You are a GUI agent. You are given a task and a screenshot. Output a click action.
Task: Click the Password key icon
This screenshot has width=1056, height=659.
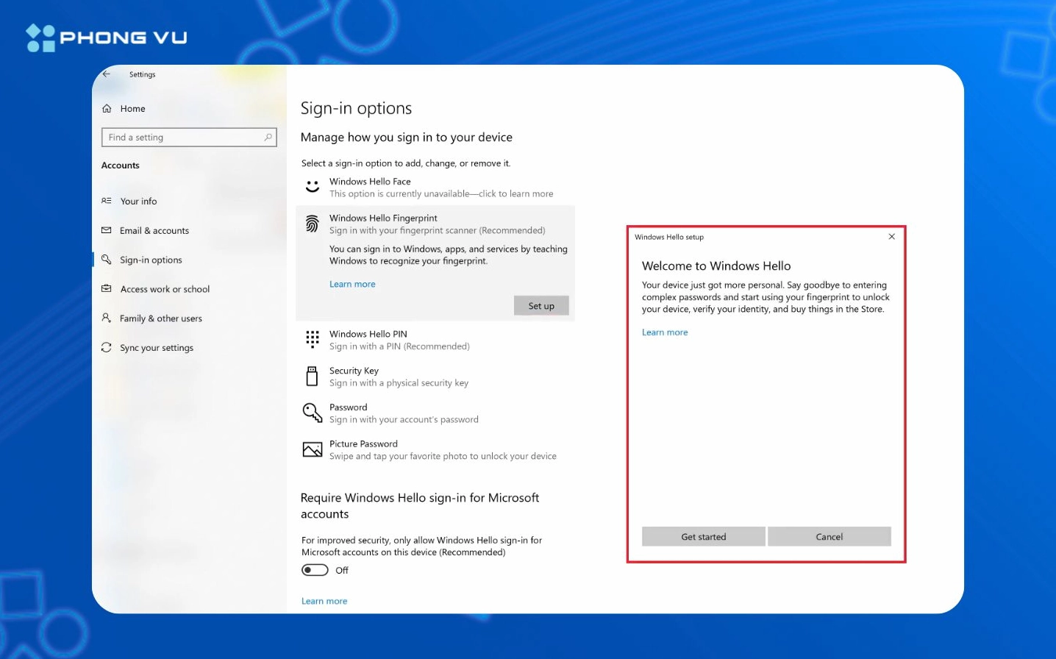pos(313,413)
